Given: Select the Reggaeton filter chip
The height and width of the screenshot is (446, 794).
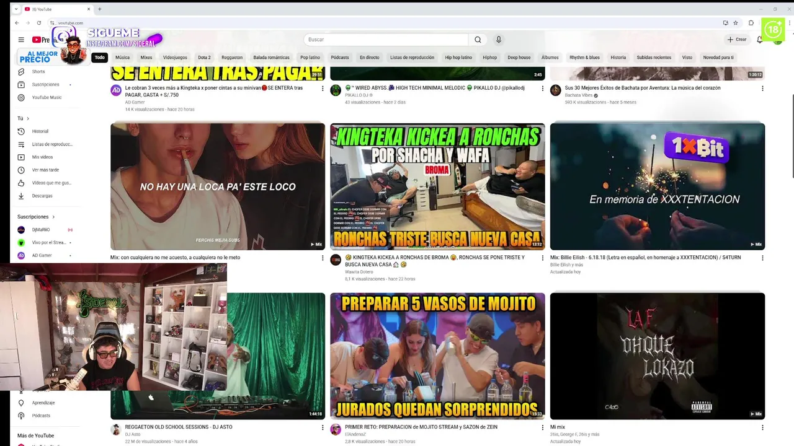Looking at the screenshot, I should tap(232, 58).
